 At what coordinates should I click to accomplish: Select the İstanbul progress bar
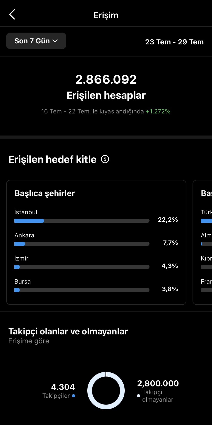coord(82,221)
